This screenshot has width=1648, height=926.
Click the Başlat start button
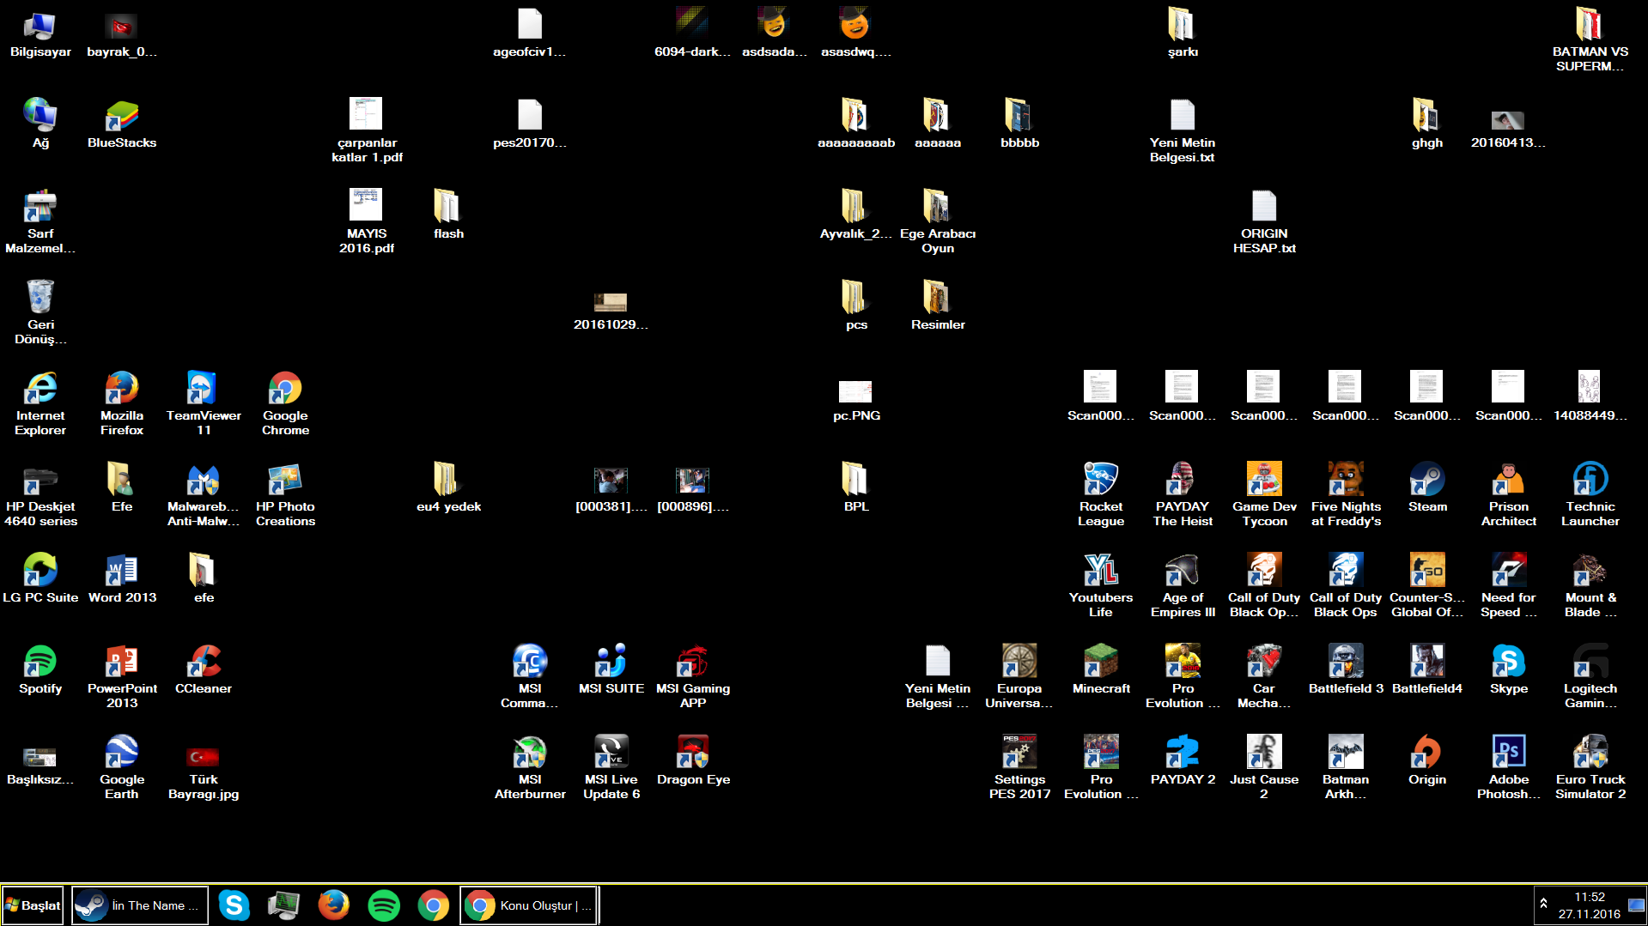[x=33, y=905]
